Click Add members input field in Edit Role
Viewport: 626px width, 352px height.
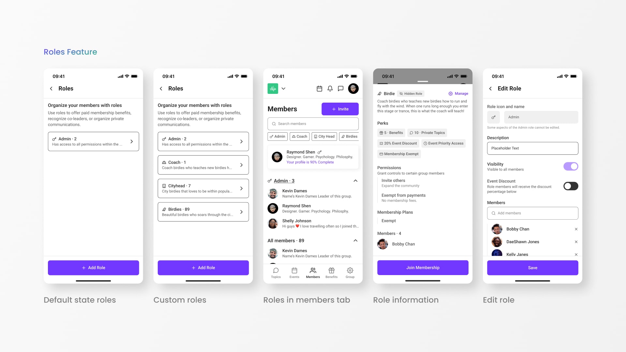(x=533, y=213)
